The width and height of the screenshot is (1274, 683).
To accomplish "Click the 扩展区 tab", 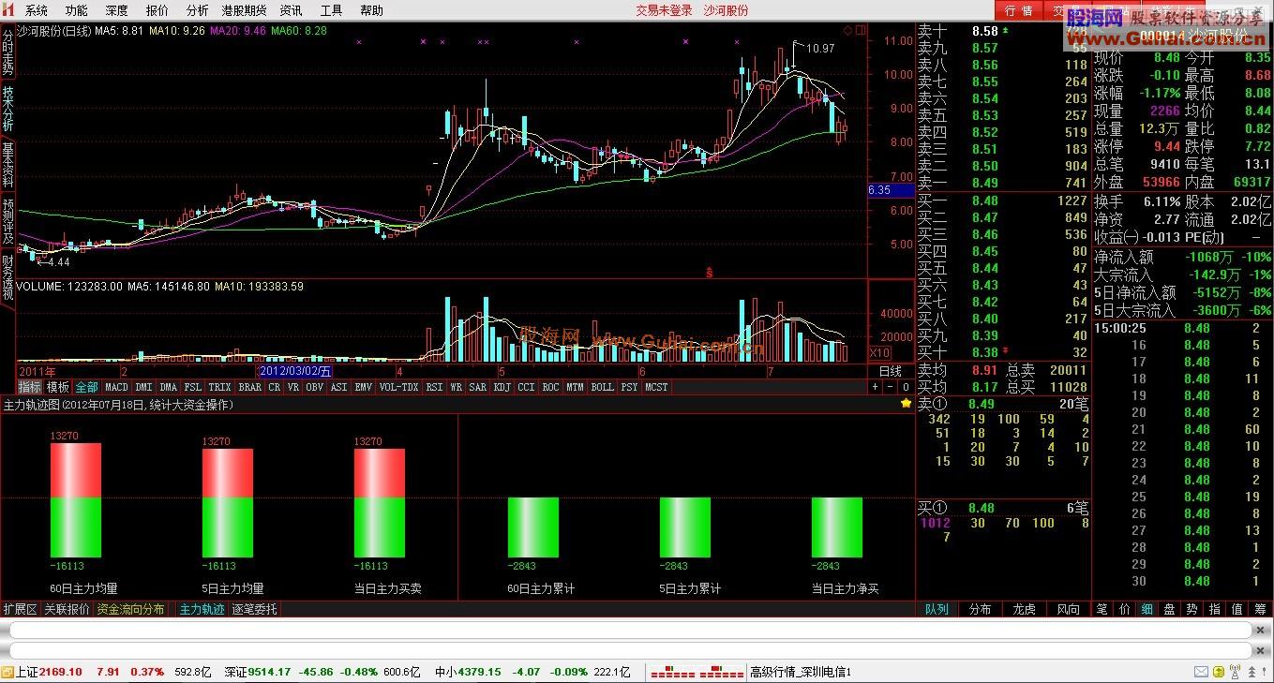I will 20,609.
